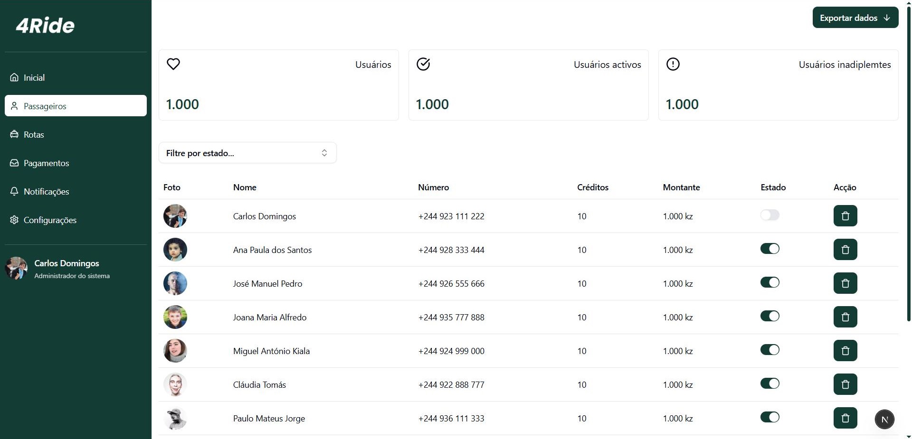This screenshot has height=439, width=912.
Task: Open the Filtre por estado dropdown
Action: pos(247,152)
